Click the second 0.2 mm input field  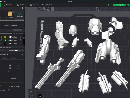14,68
